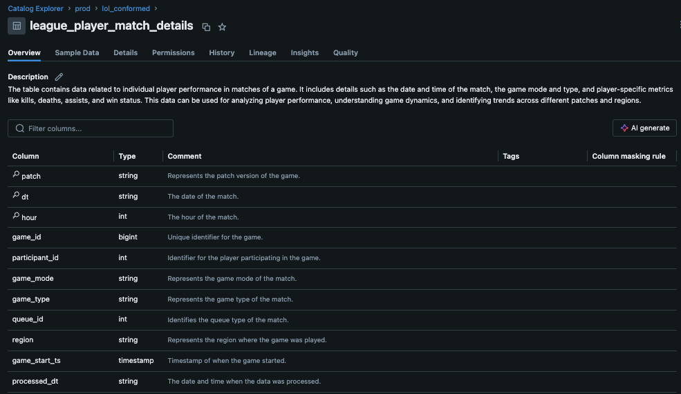
Task: Click the Tags column header
Action: click(511, 156)
